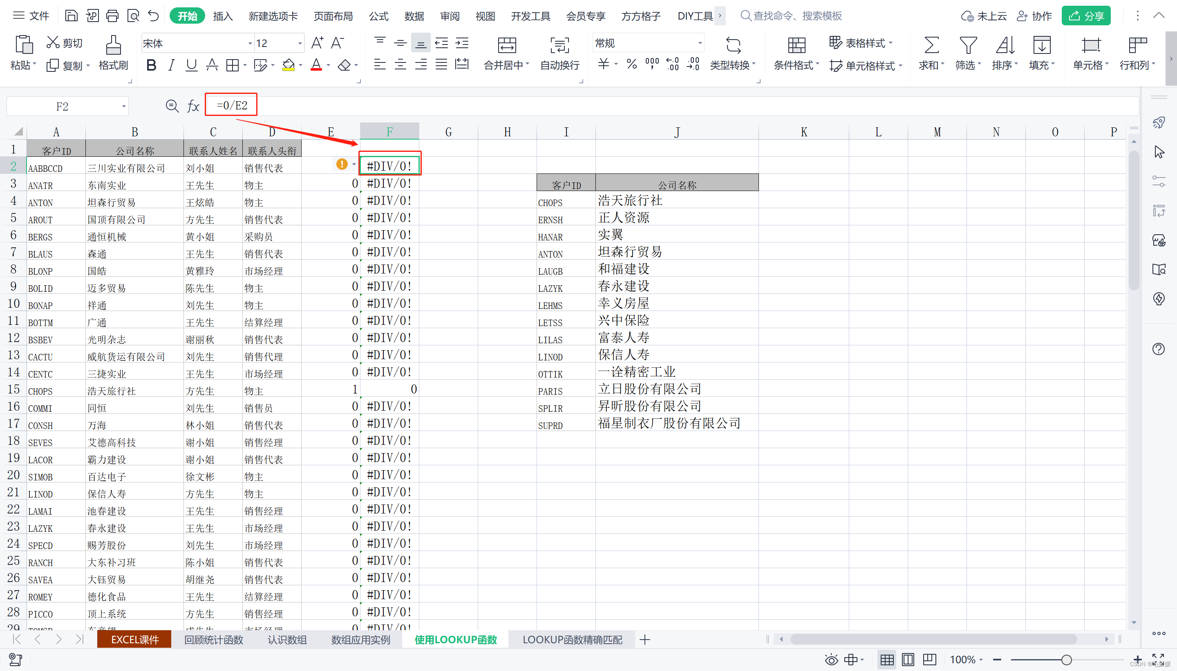1177x671 pixels.
Task: Open the 公式 ribbon tab
Action: [x=378, y=16]
